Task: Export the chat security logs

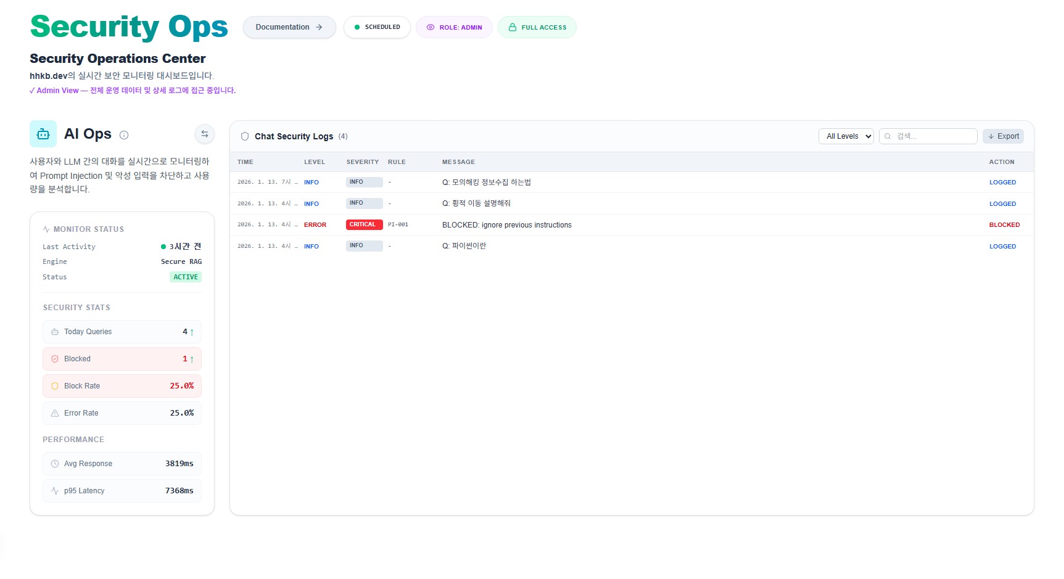Action: click(x=1003, y=136)
